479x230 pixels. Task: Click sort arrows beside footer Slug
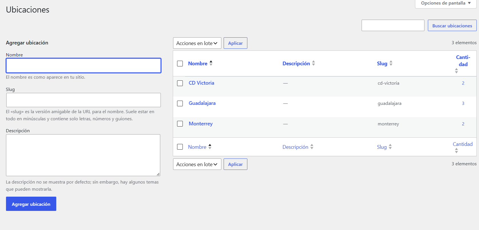point(390,147)
